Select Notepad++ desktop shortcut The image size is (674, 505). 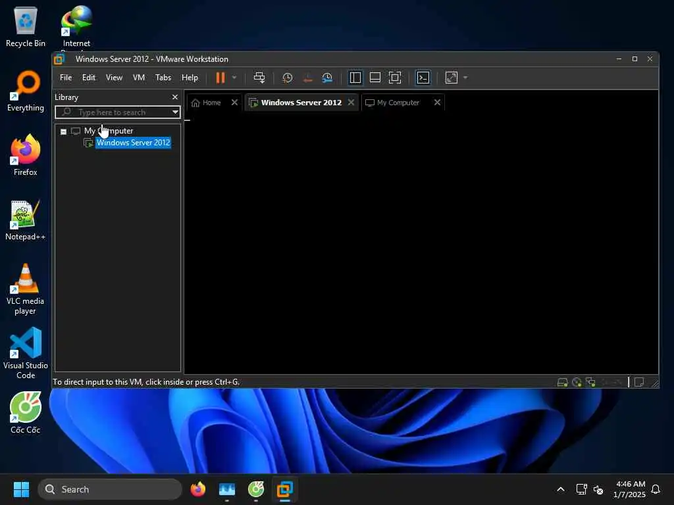click(26, 220)
